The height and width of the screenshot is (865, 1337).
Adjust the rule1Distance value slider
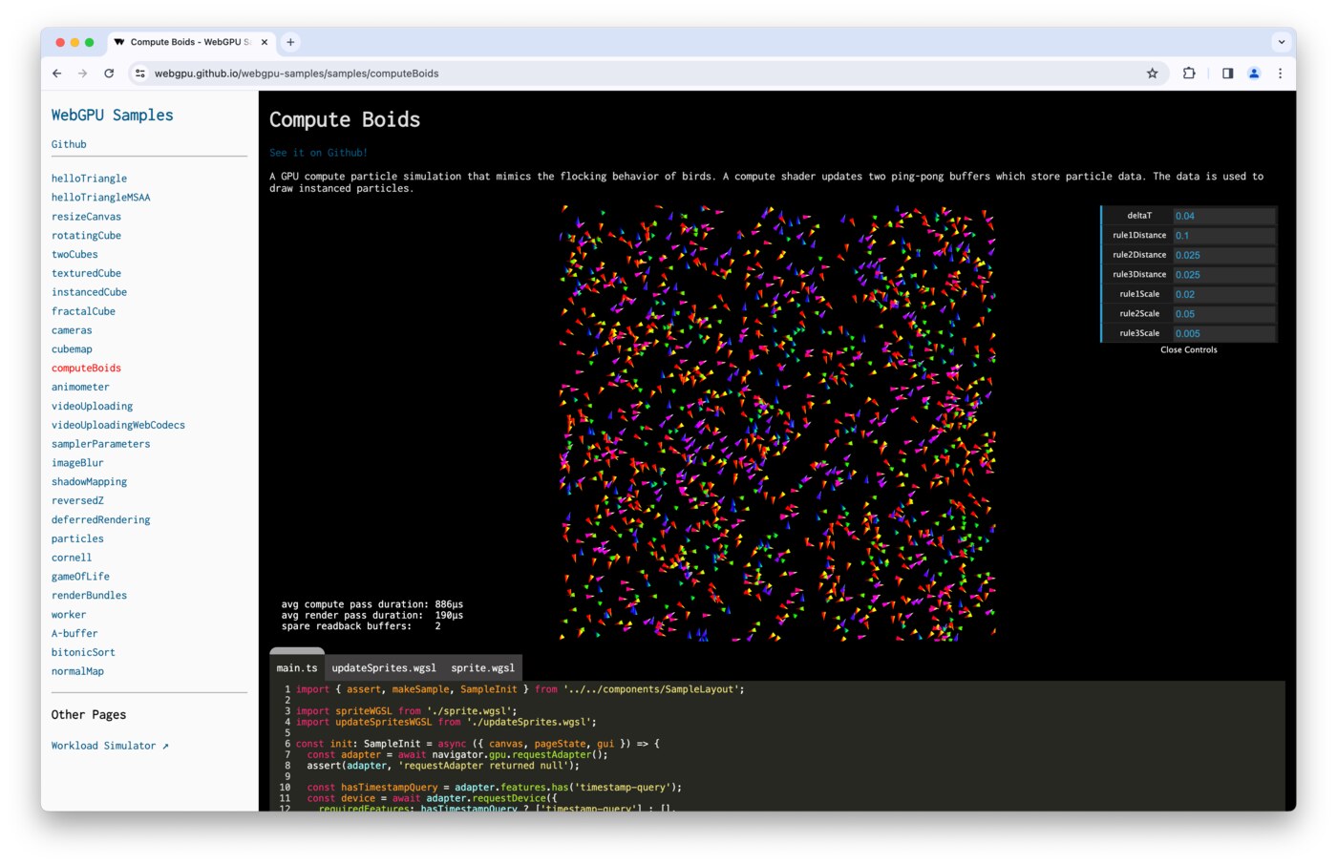[x=1224, y=236]
